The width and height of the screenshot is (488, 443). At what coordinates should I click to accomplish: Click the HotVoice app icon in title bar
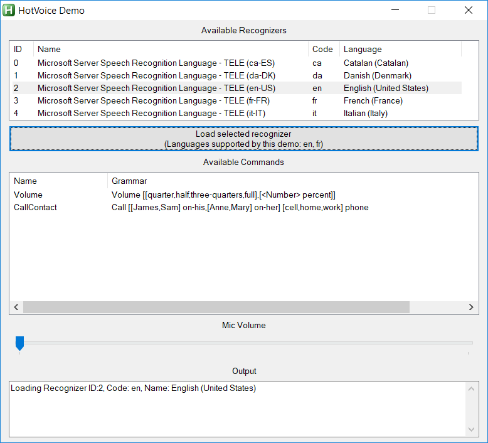coord(9,10)
